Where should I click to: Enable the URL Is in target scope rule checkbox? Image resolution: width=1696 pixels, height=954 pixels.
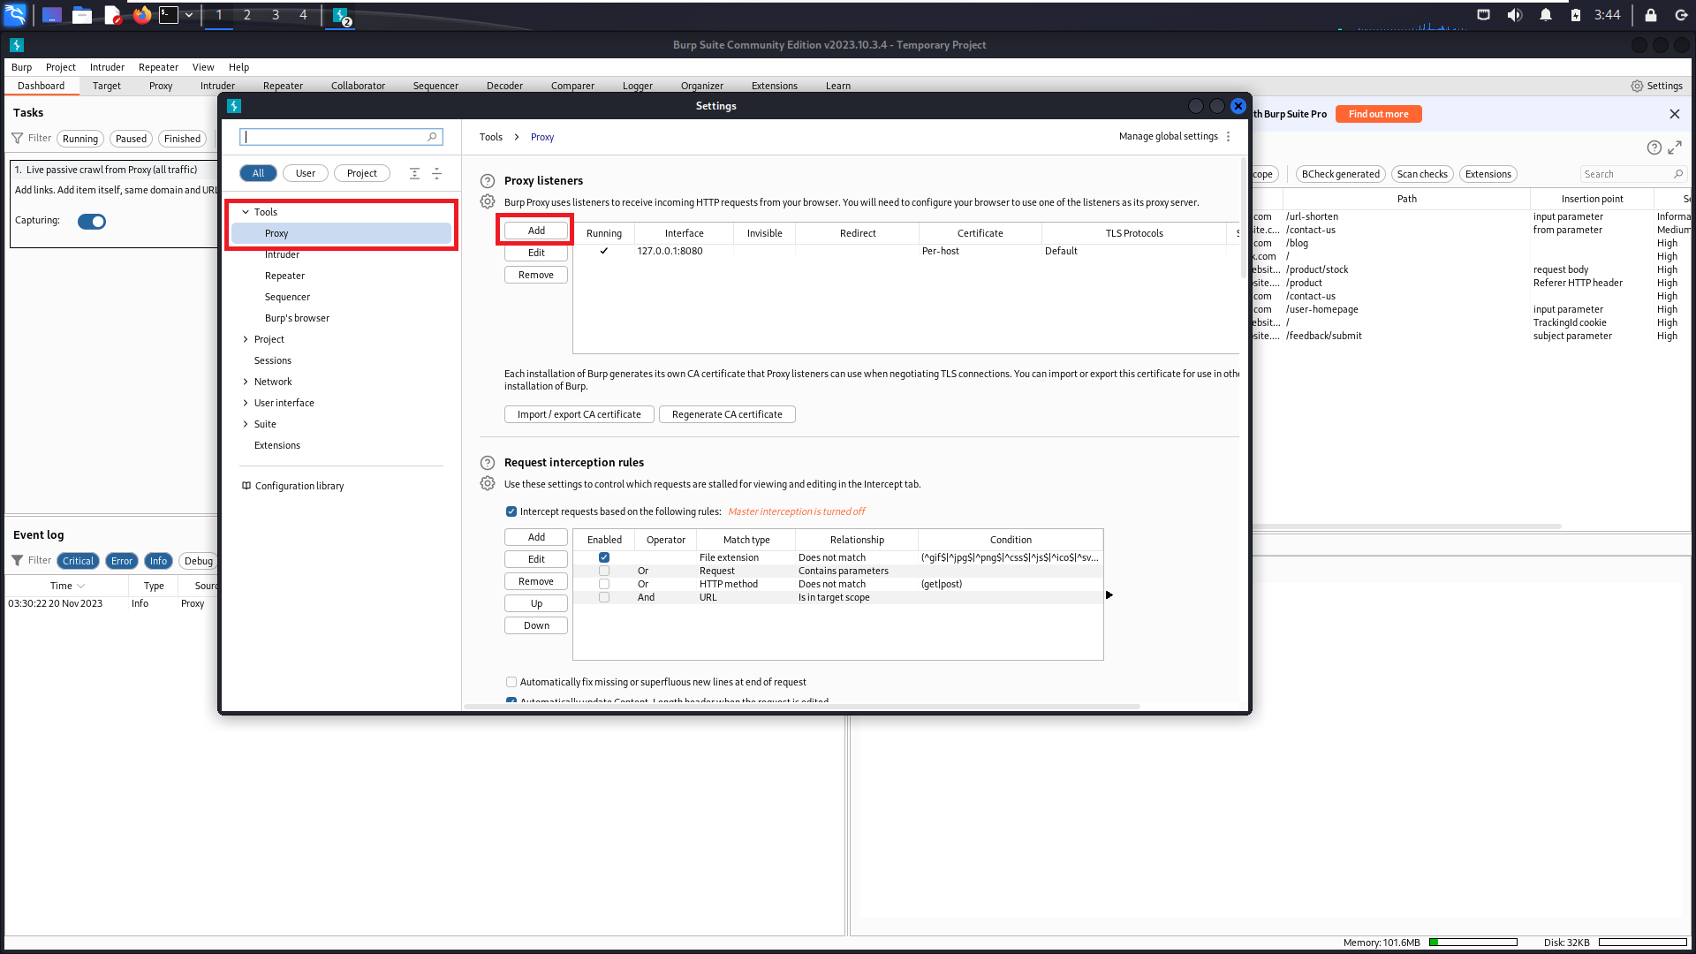604,597
